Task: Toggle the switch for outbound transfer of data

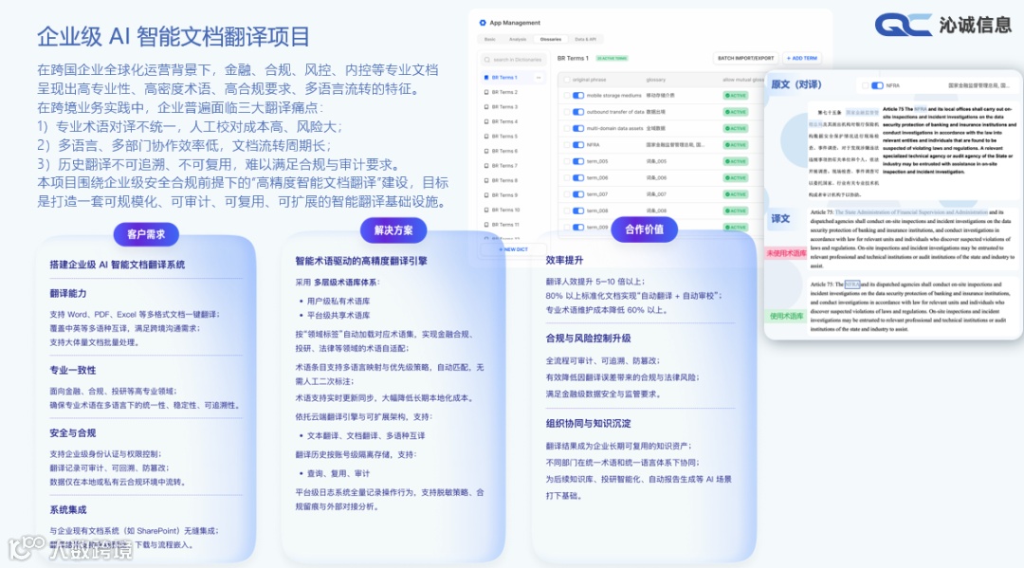Action: (578, 112)
